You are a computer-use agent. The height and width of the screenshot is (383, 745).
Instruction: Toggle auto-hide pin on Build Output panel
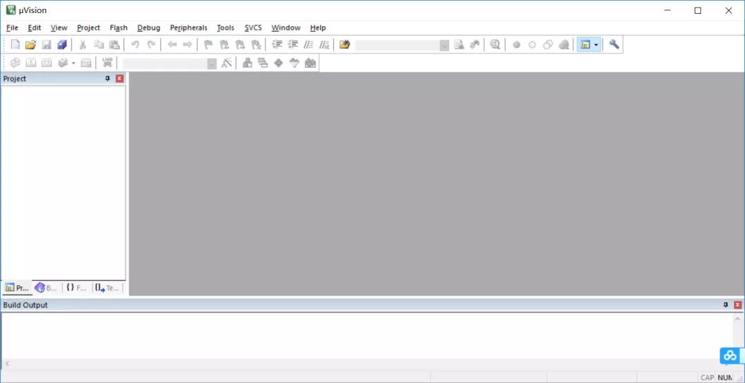tap(726, 305)
